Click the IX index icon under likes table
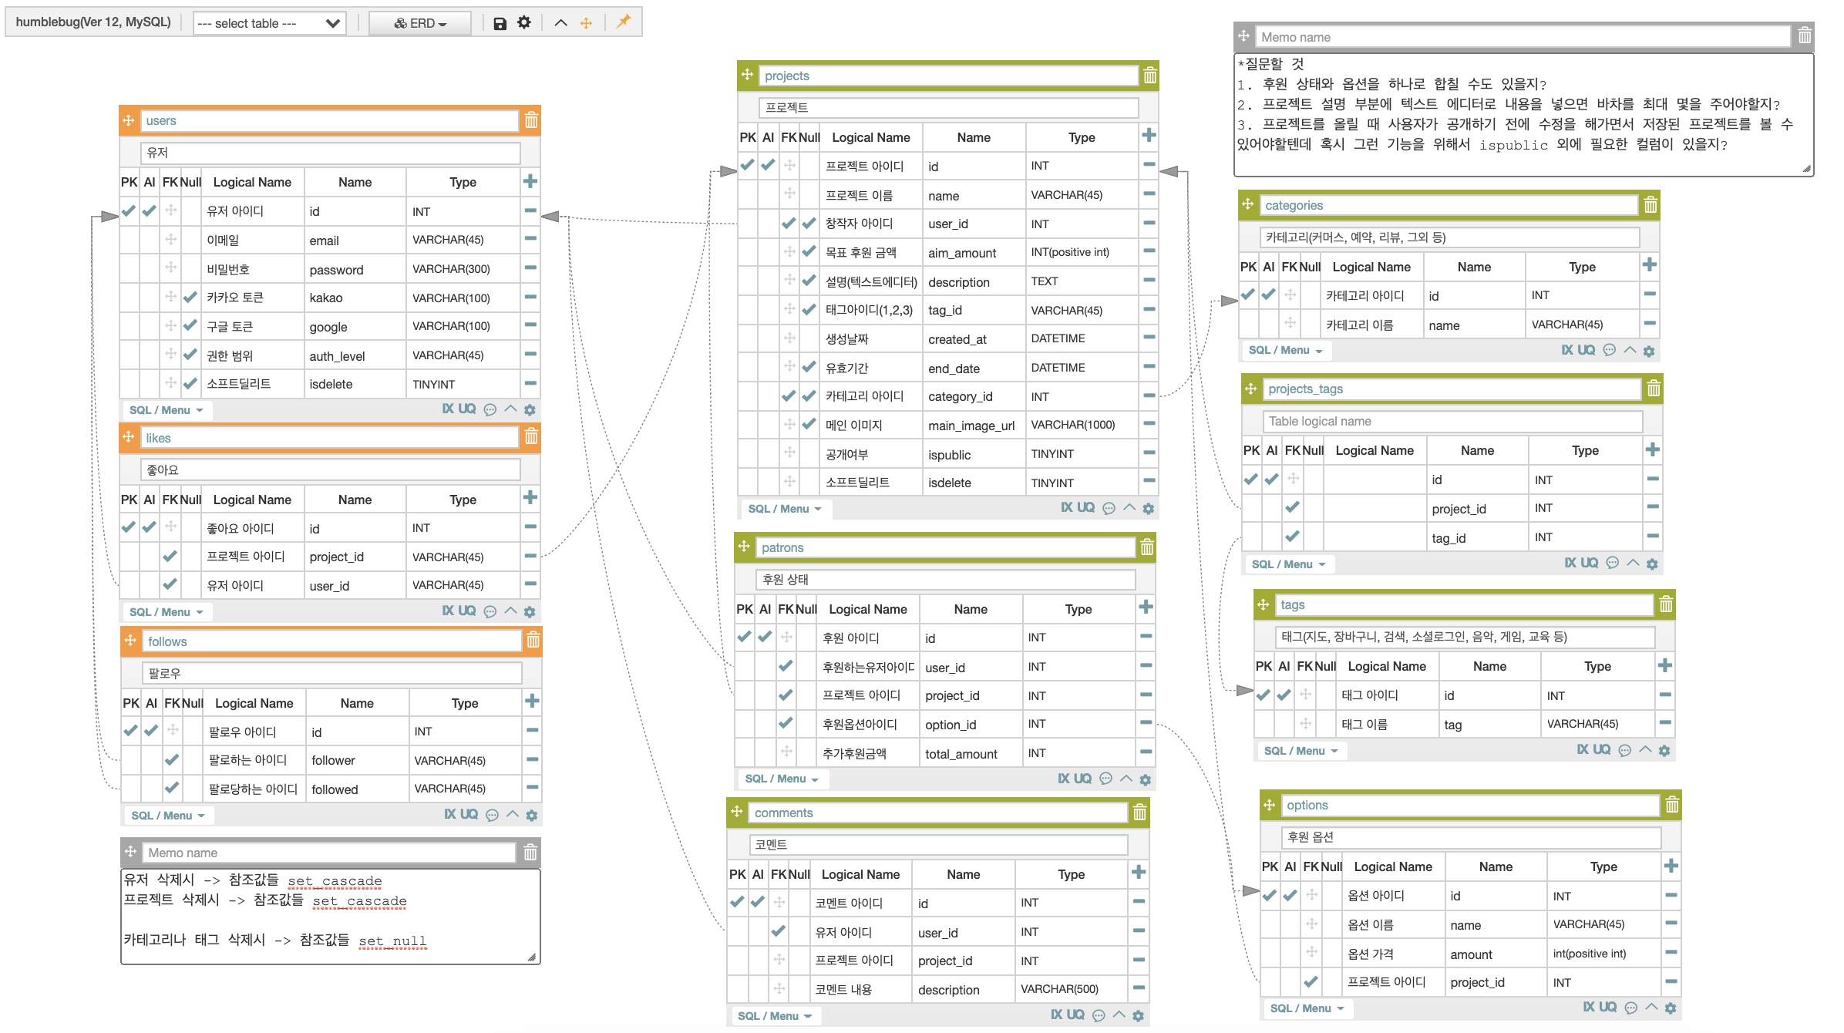 pyautogui.click(x=448, y=611)
